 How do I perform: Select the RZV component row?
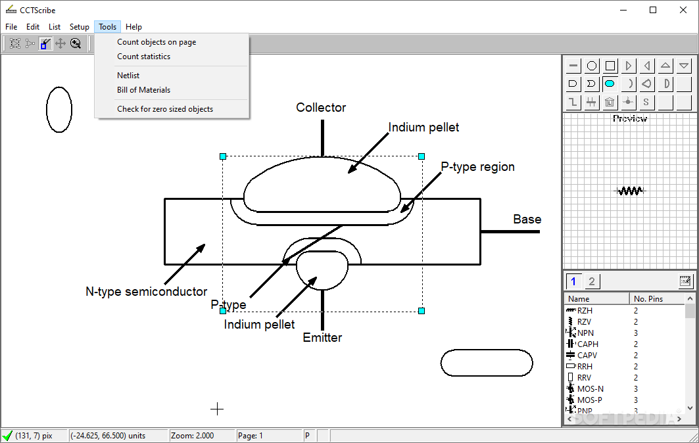625,322
